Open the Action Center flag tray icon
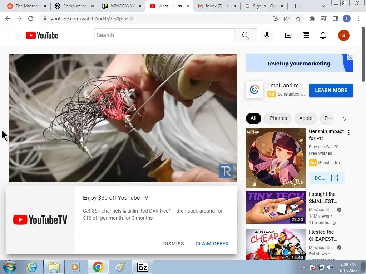The image size is (366, 274). tap(313, 267)
